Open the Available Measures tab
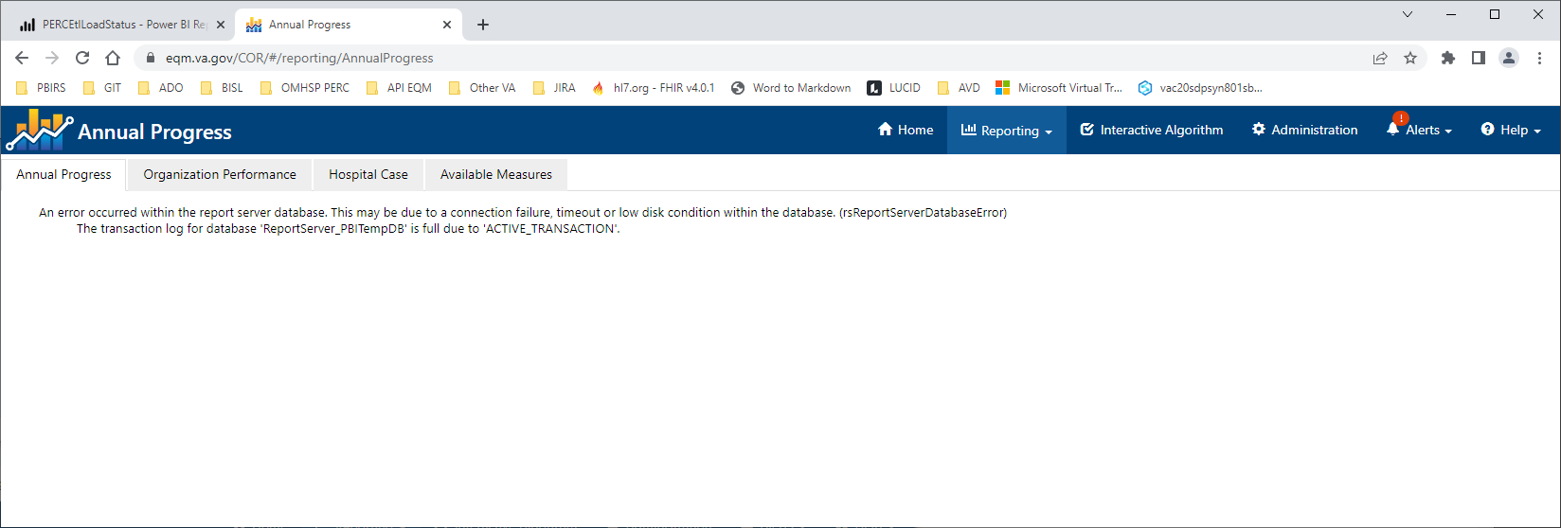The height and width of the screenshot is (528, 1561). (495, 174)
